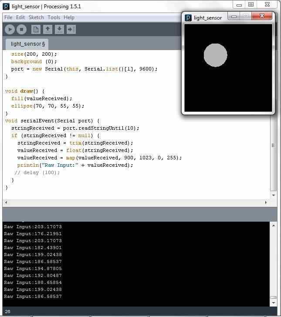Click the 'println("Raw Input:"' line

click(75, 165)
